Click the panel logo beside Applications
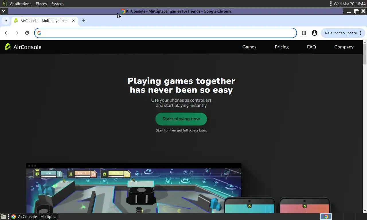Viewport: 367px width, 220px height. (x=5, y=3)
